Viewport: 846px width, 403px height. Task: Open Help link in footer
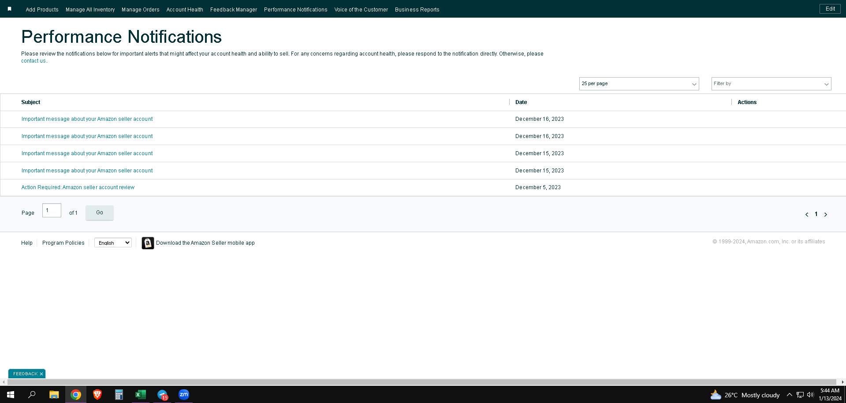(27, 243)
